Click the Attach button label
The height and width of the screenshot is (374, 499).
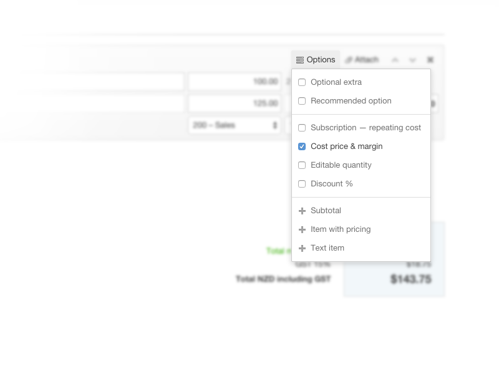(367, 60)
